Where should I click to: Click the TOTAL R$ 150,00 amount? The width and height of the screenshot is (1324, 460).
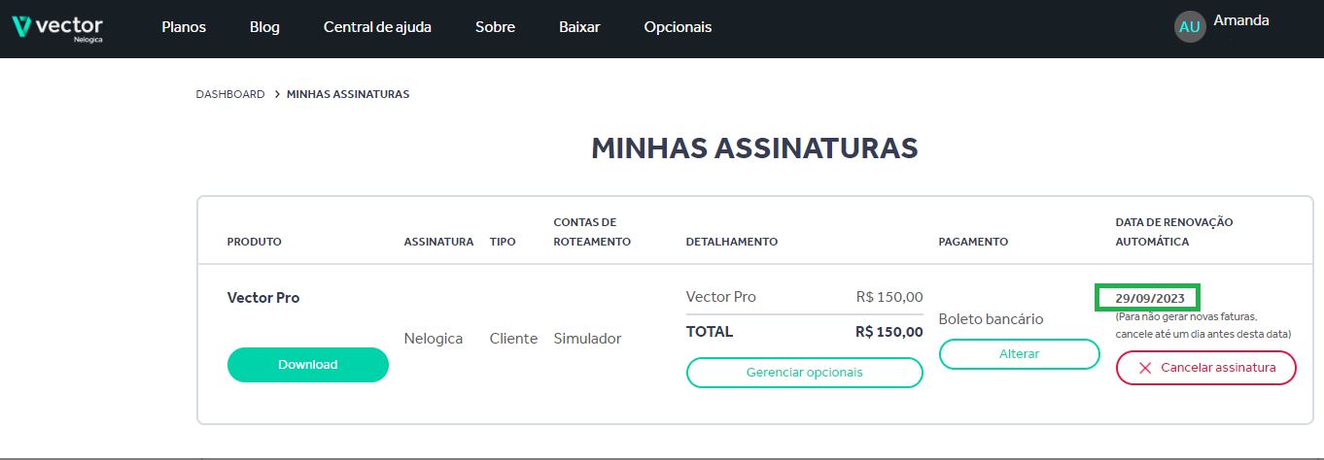pos(888,332)
